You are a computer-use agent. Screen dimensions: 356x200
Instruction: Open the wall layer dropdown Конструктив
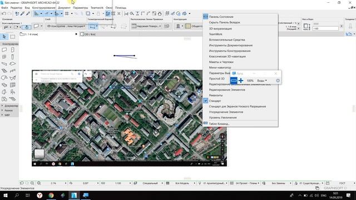coord(66,26)
